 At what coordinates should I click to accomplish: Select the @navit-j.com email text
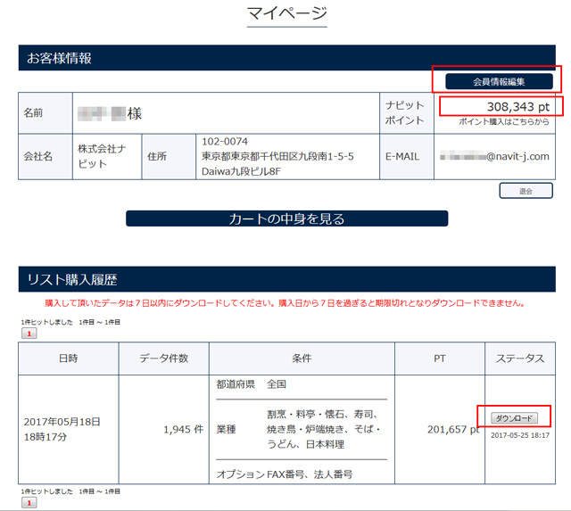pos(517,156)
